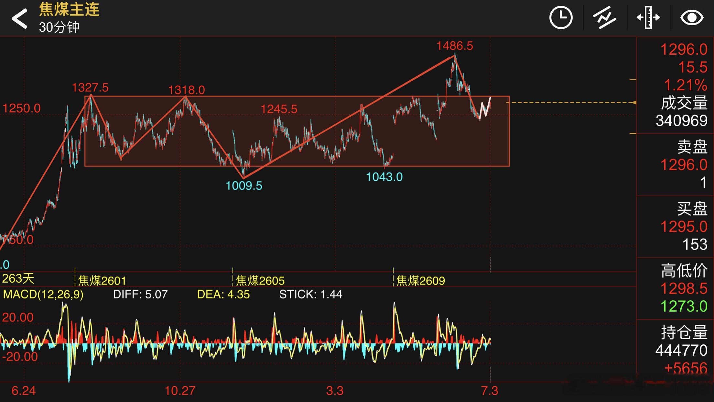This screenshot has height=402, width=714.
Task: Select the open interest value 444770
Action: [682, 350]
